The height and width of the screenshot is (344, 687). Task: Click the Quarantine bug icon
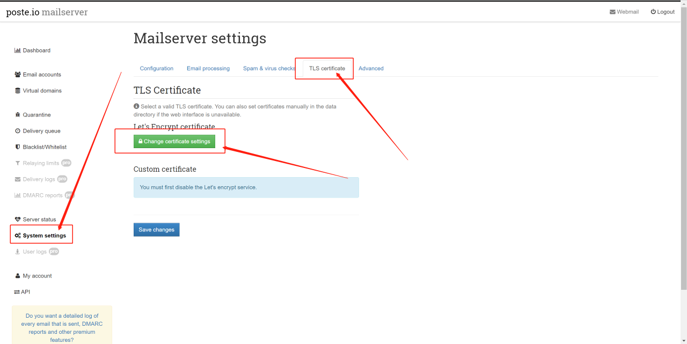(18, 115)
